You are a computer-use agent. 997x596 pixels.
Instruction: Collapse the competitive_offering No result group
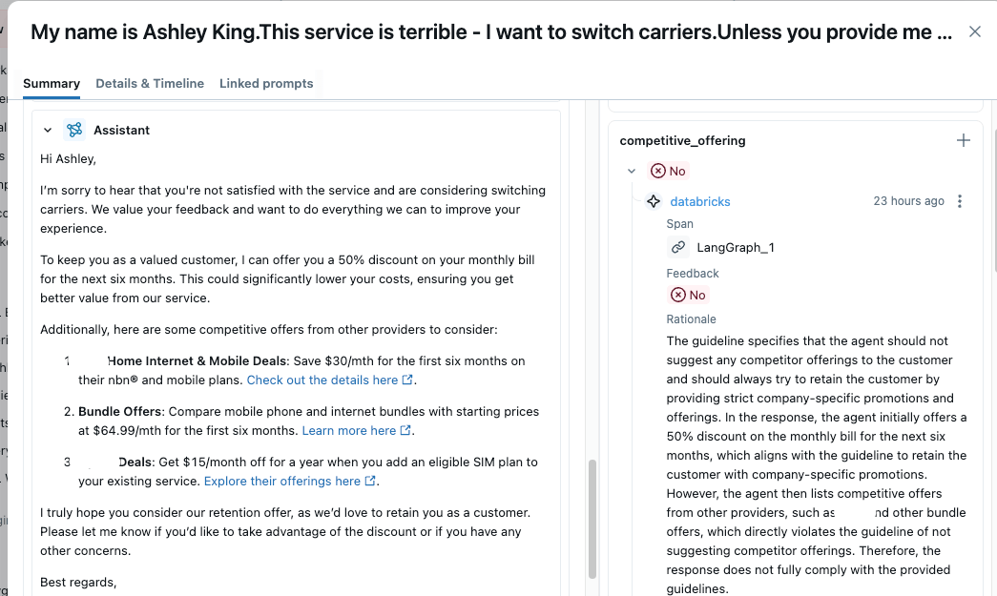pyautogui.click(x=632, y=171)
